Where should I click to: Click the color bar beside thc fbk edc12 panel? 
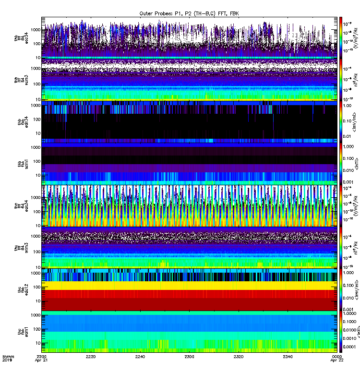coord(341,290)
